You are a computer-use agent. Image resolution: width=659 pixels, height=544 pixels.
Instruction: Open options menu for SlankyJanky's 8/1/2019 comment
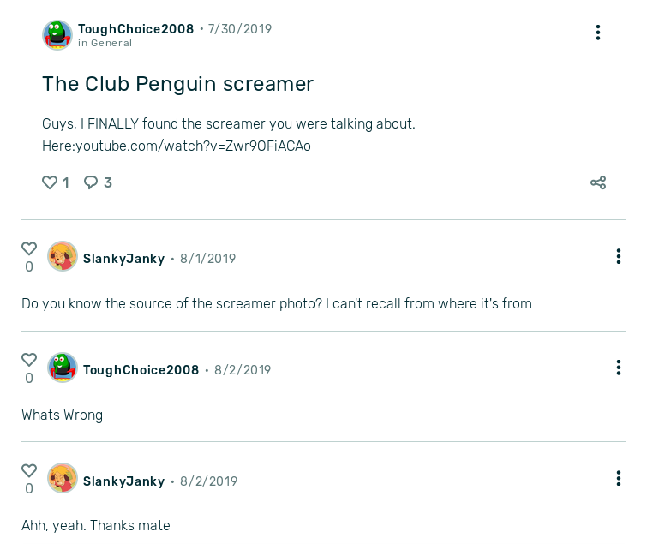[618, 256]
